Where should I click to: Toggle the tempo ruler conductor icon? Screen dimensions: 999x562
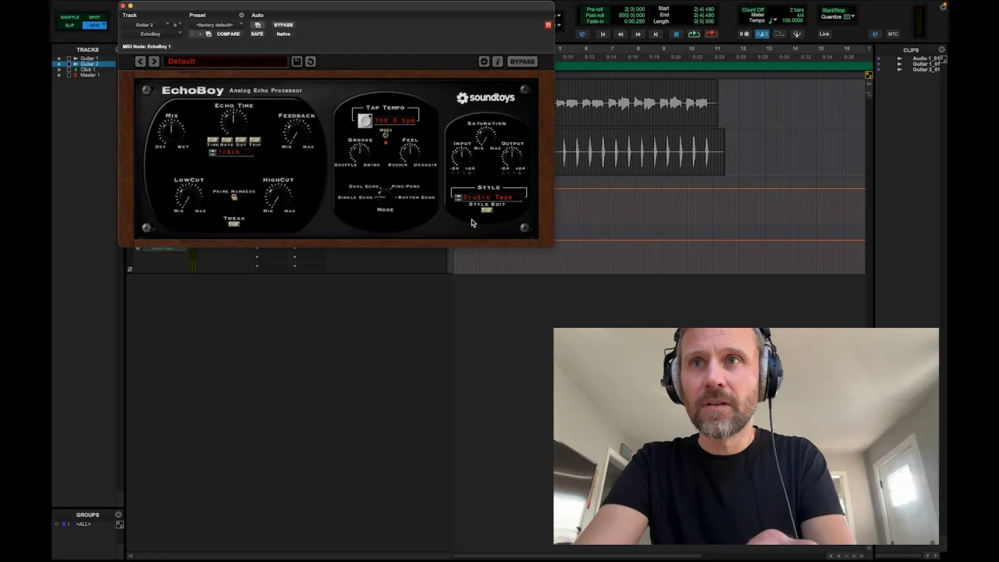point(797,34)
